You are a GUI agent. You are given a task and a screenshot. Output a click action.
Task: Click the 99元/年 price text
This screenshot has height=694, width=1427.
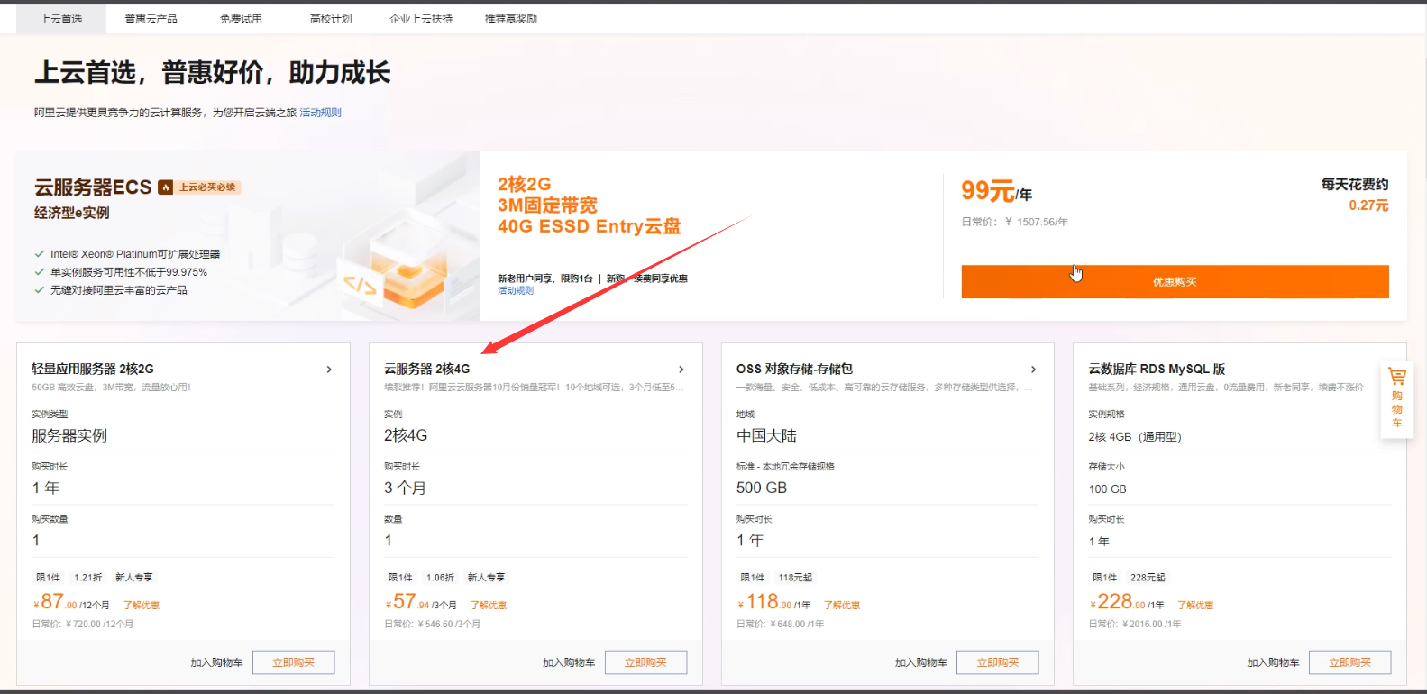pos(996,191)
